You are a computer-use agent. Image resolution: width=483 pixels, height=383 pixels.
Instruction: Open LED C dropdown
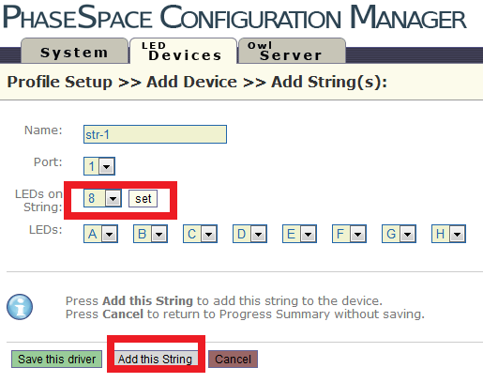click(200, 234)
